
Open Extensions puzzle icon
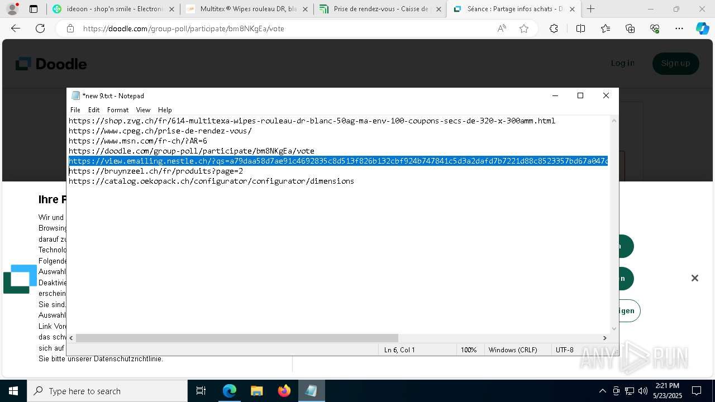tap(554, 28)
